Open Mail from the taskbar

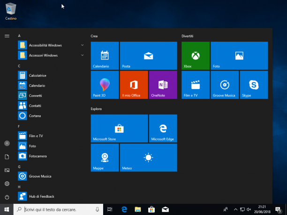(165, 209)
